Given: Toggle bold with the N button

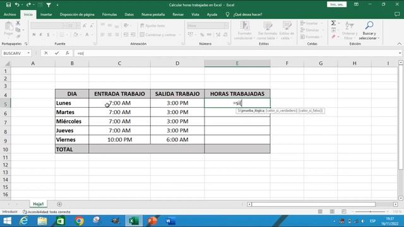Looking at the screenshot, I should (x=33, y=35).
